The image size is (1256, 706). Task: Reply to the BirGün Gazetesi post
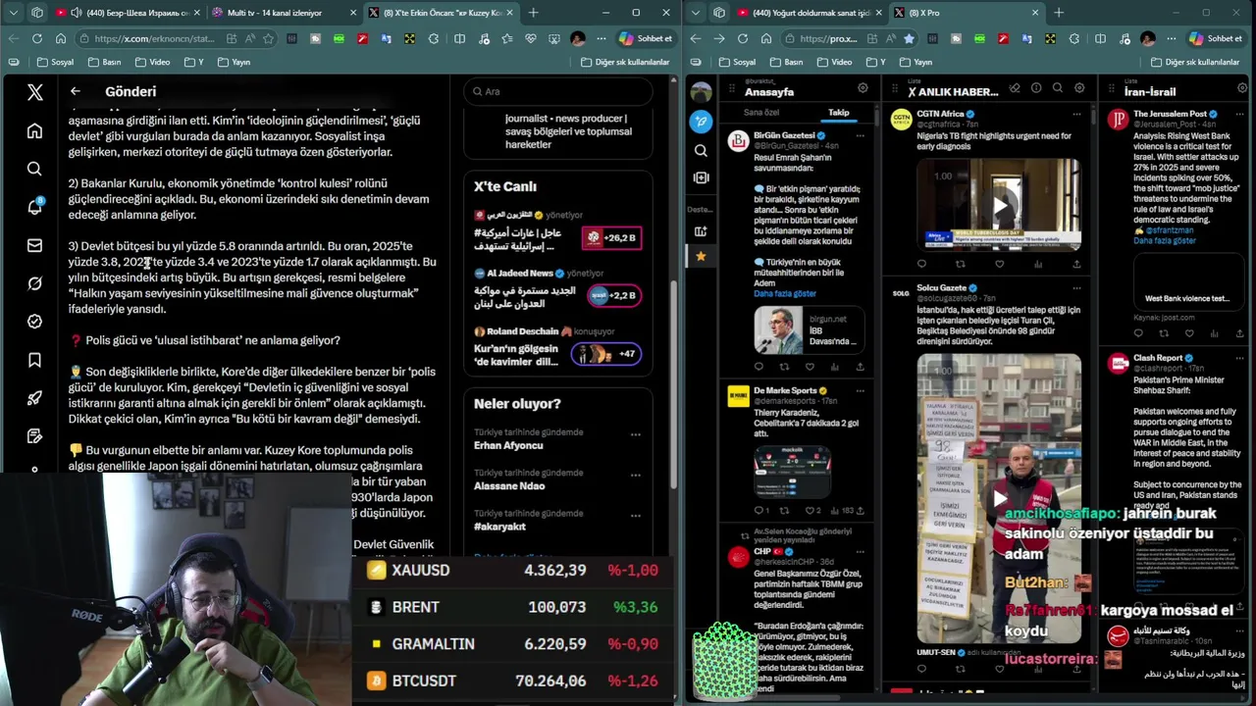click(759, 367)
